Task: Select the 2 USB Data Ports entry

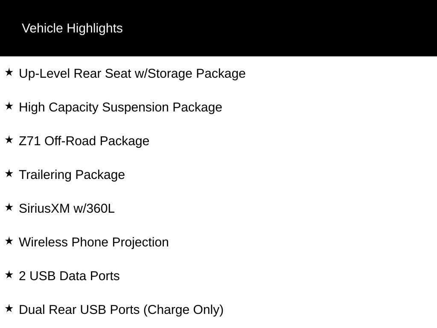Action: pos(69,276)
